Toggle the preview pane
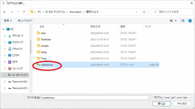This screenshot has width=195, height=109. [183, 21]
